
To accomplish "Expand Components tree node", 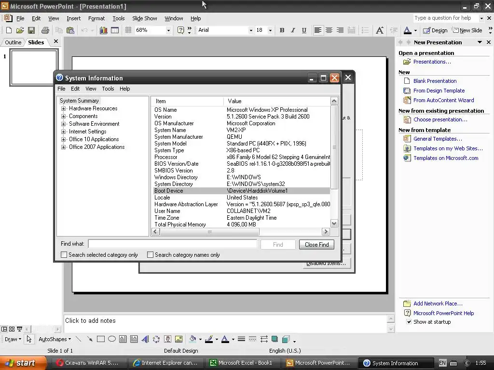I will tap(63, 116).
